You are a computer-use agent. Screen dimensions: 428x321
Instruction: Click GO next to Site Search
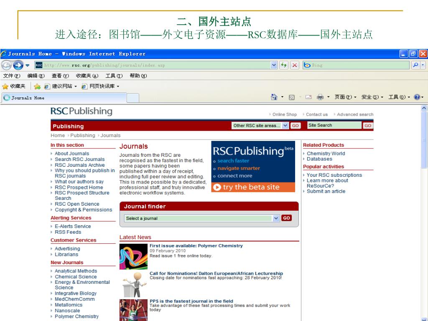368,125
